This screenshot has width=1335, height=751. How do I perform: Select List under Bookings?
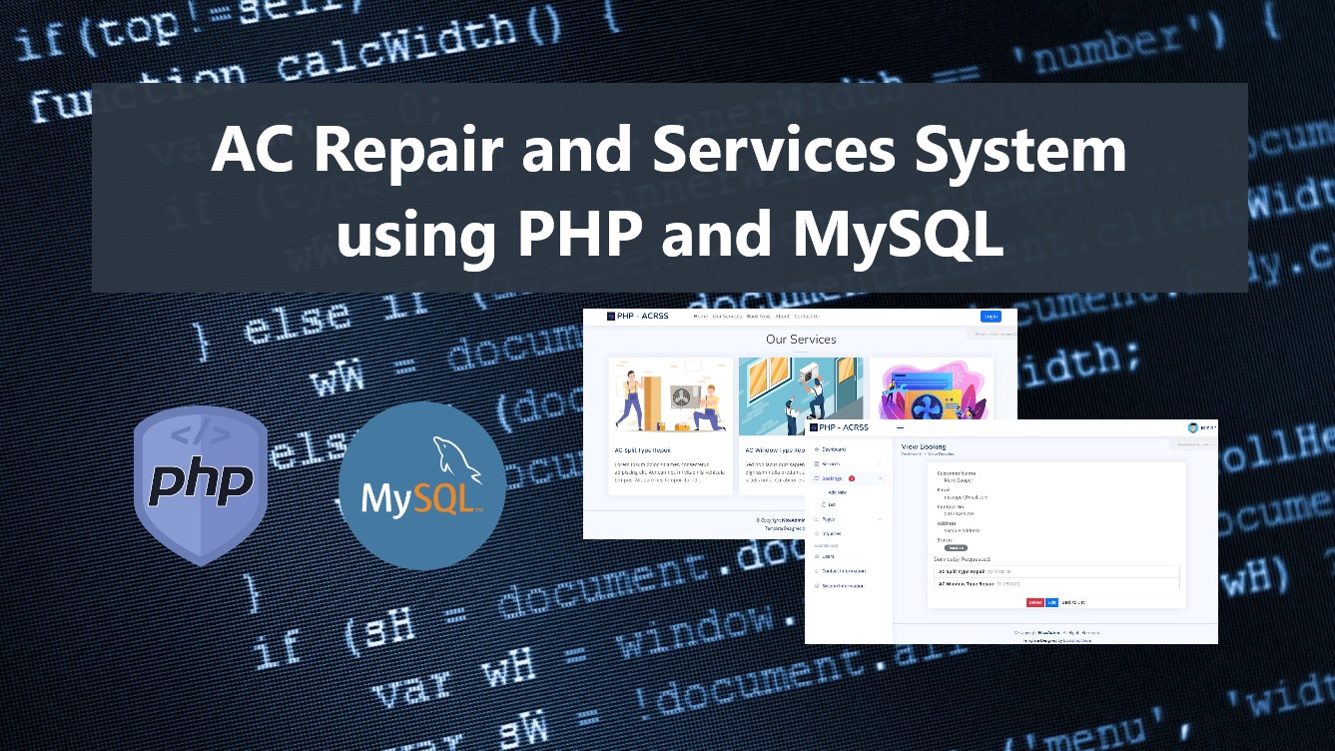coord(832,504)
